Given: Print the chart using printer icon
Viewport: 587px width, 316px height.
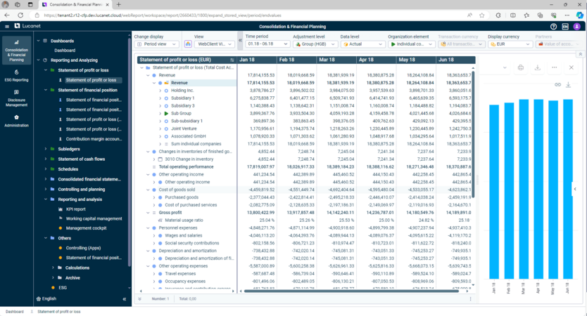Looking at the screenshot, I should 521,67.
